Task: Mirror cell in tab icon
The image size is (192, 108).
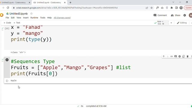Action: click(183, 56)
